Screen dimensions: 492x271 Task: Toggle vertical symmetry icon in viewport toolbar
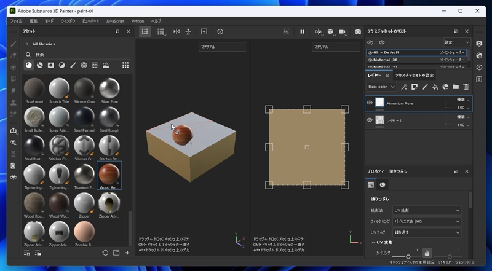coord(188,32)
